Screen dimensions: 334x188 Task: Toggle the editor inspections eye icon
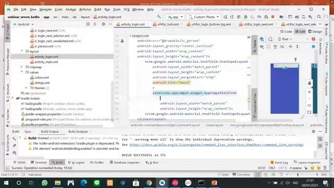248,37
